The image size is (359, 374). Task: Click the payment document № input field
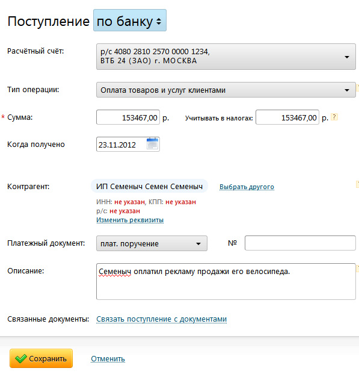tap(300, 243)
